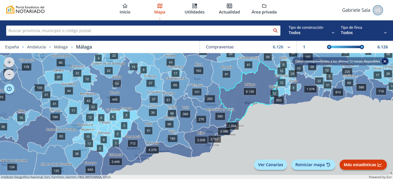Click the magnifier search icon
Image resolution: width=393 pixels, height=179 pixels.
coord(275,31)
